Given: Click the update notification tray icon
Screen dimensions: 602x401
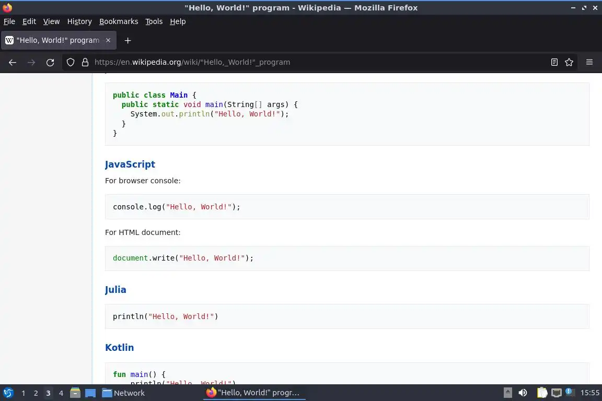Looking at the screenshot, I should pos(570,392).
